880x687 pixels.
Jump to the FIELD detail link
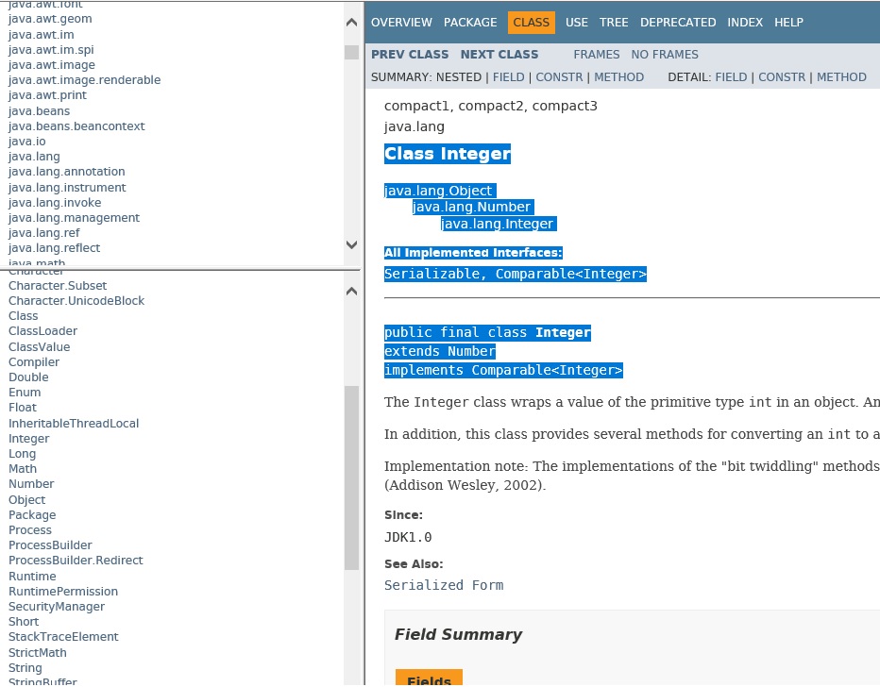(731, 76)
